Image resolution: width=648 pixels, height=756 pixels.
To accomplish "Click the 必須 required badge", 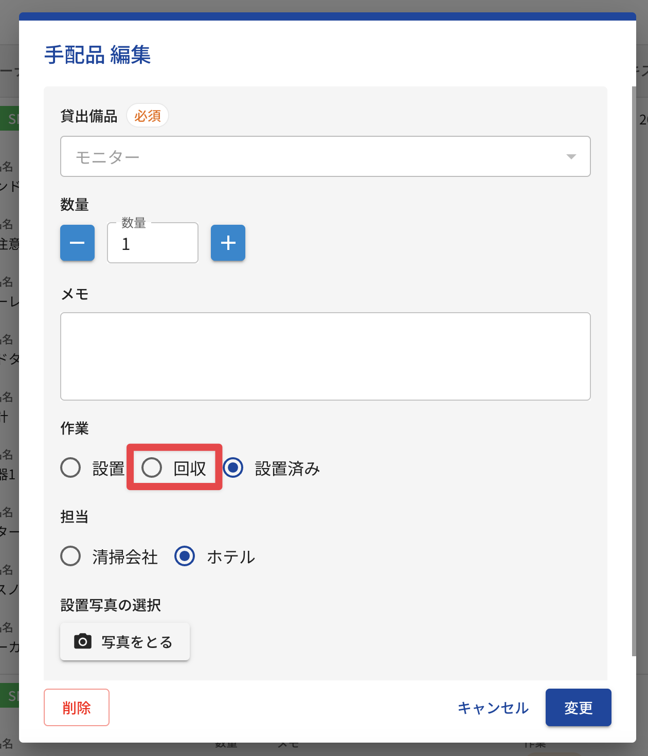I will (x=148, y=116).
